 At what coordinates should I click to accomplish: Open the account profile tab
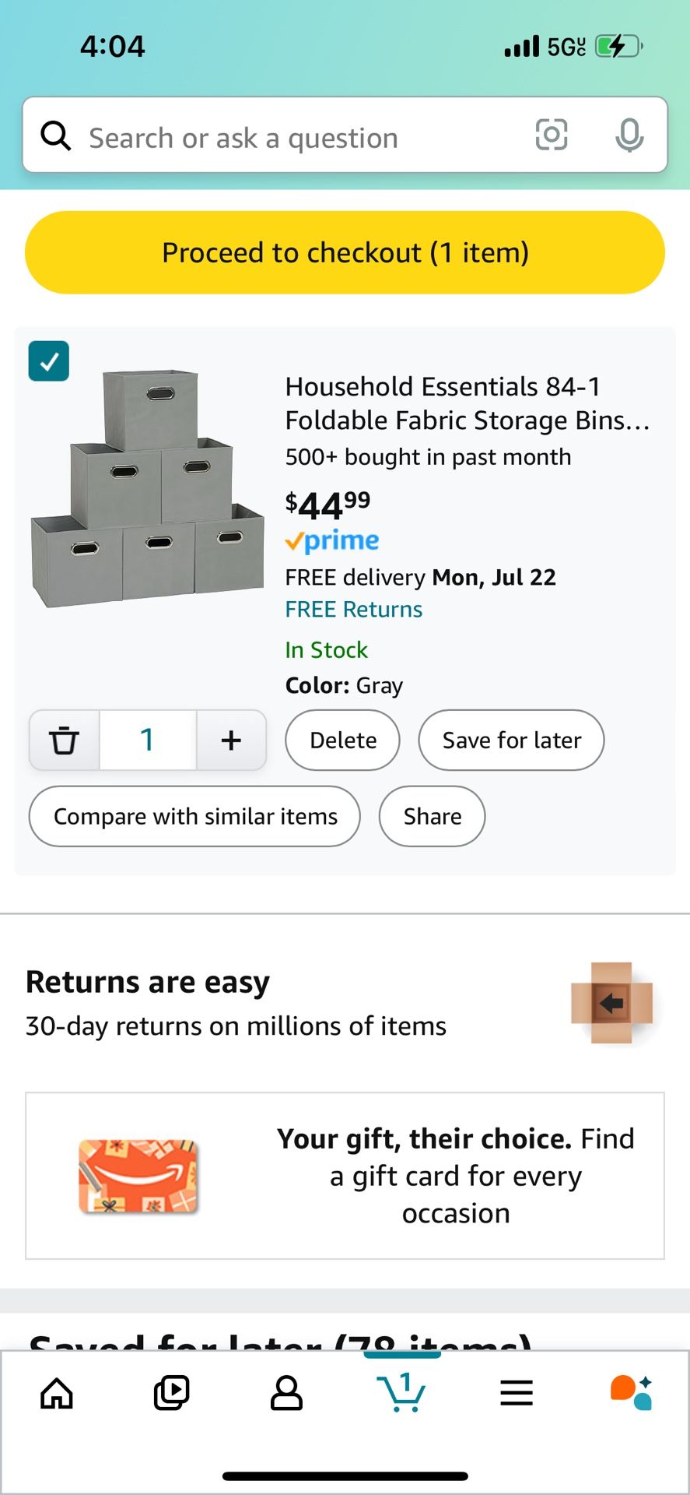286,1393
